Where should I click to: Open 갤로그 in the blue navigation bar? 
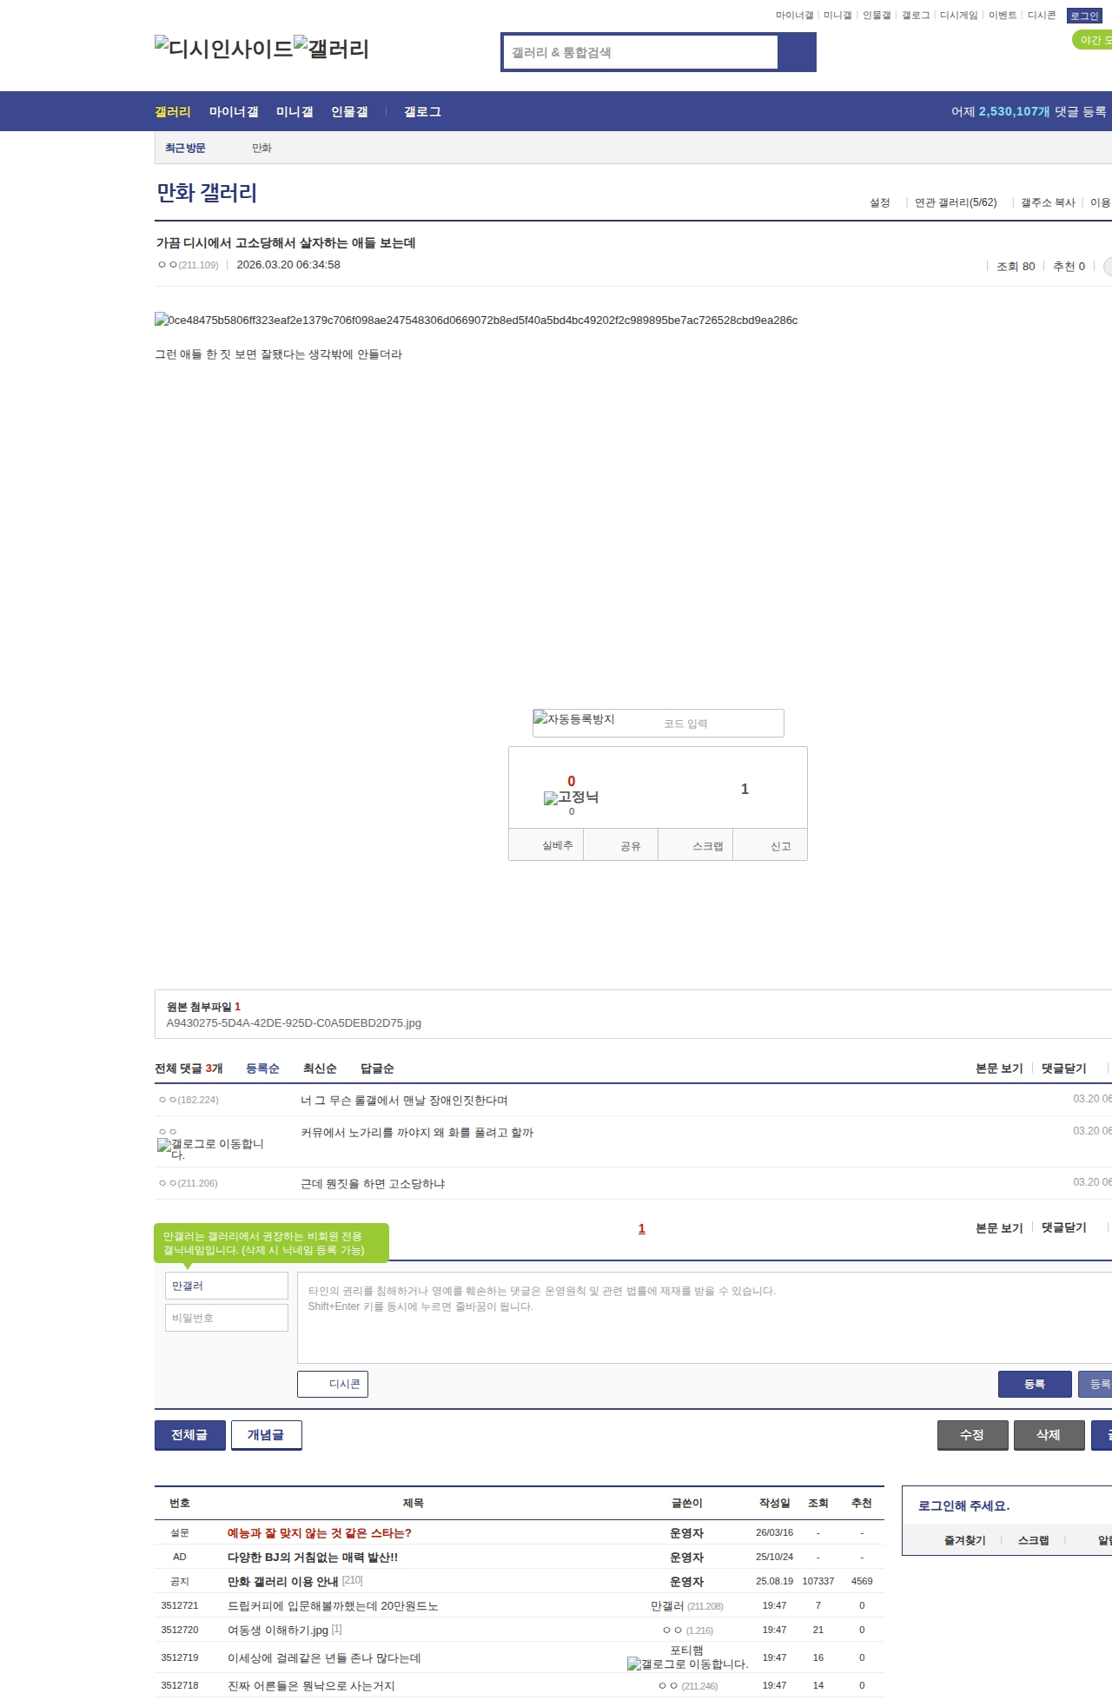422,111
